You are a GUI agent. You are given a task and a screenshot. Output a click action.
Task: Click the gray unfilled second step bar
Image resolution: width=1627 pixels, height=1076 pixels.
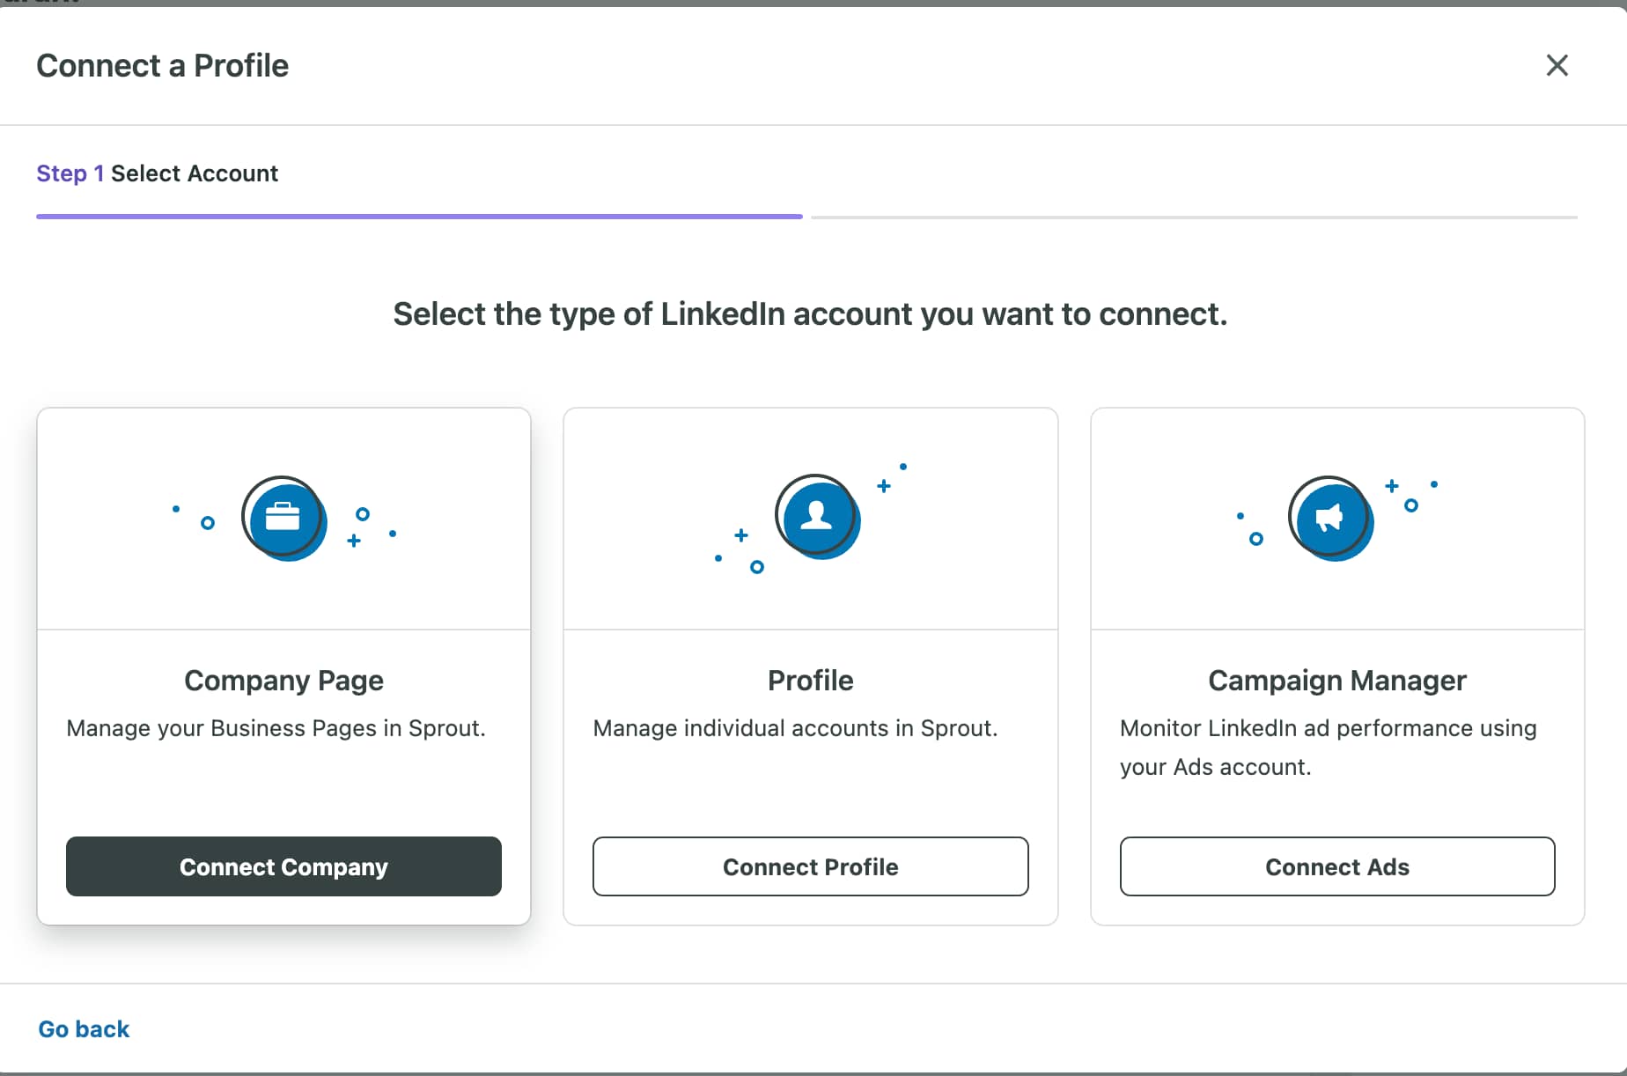1194,217
